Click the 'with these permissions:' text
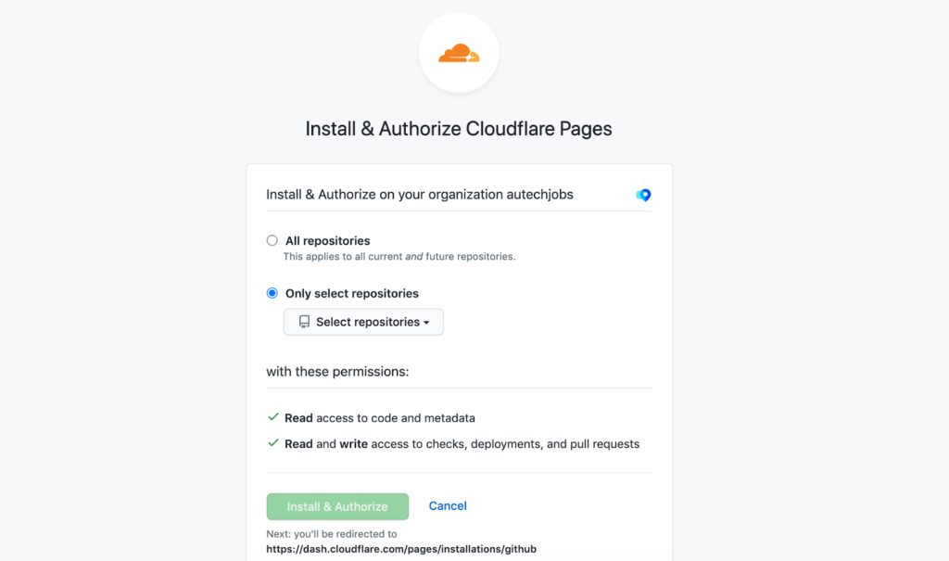The image size is (949, 561). [337, 372]
